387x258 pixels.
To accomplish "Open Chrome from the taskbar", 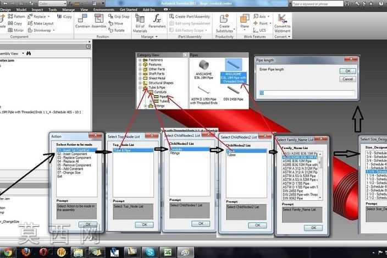I will pyautogui.click(x=8, y=252).
